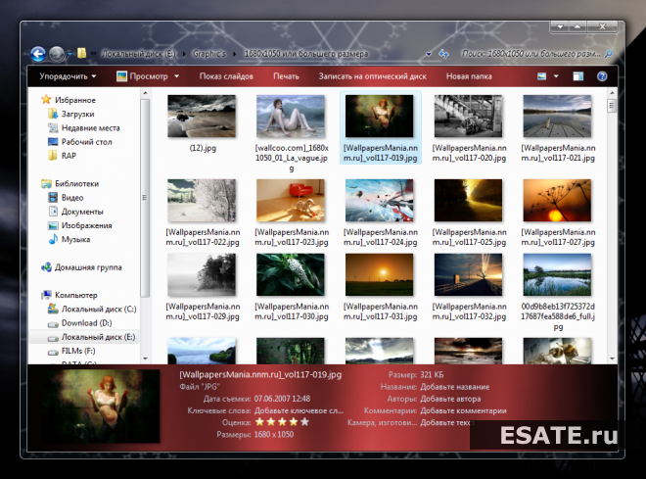Select the vol117-032.jpg thumbnail
Viewport: 646px width, 479px height.
469,274
